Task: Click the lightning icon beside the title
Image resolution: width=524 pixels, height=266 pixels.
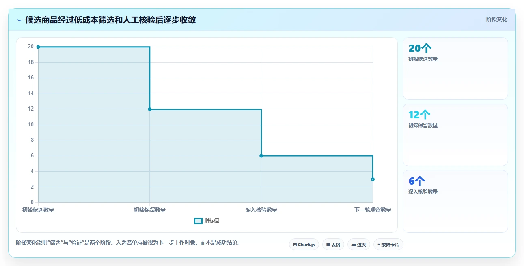Action: [x=19, y=20]
